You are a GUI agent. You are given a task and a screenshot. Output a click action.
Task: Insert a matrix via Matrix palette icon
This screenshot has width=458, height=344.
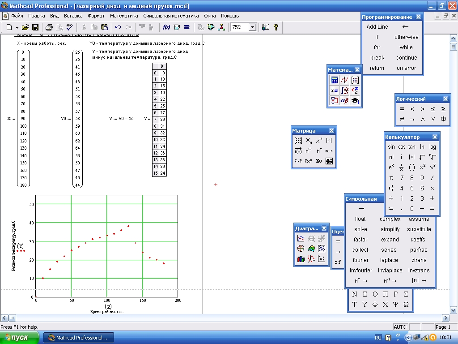[298, 141]
